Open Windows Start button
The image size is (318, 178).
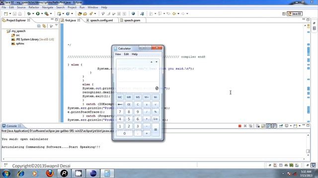(6, 174)
